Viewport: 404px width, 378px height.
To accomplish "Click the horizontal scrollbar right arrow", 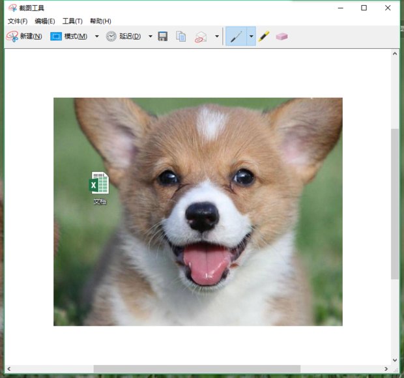I will 386,369.
